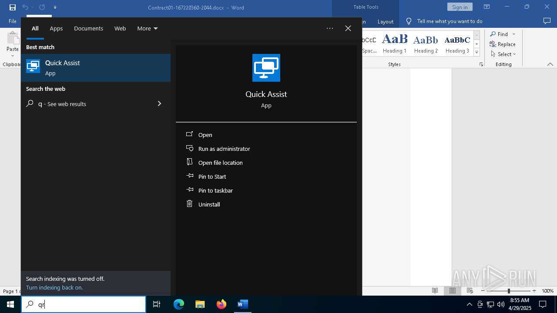Image resolution: width=557 pixels, height=313 pixels.
Task: Open the search options ellipsis menu
Action: pyautogui.click(x=330, y=28)
